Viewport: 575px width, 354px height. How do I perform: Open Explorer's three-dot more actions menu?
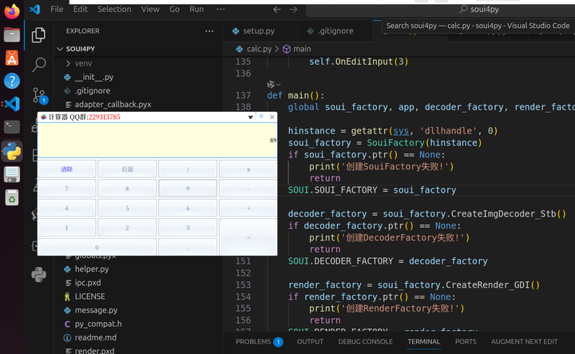tap(209, 31)
